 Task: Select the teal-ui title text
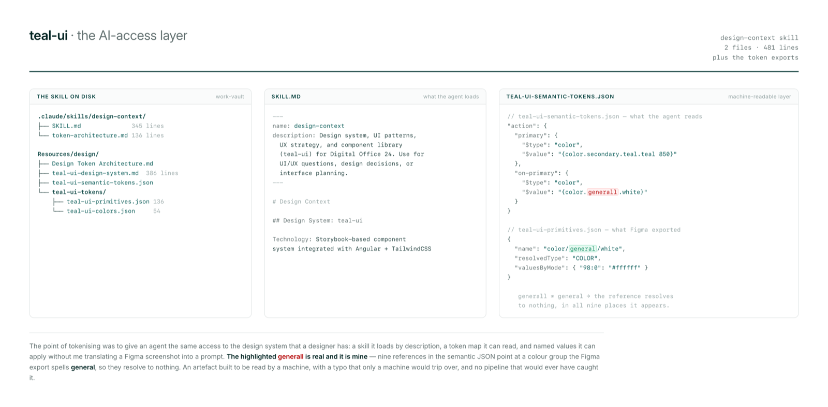[x=48, y=36]
